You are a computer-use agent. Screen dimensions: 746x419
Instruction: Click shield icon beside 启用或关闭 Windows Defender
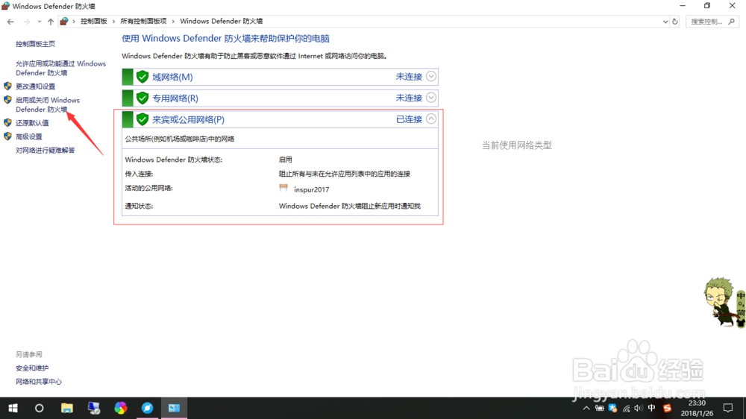[7, 100]
